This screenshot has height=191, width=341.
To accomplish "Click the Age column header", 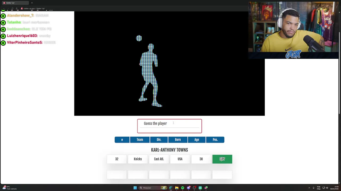I will [197, 140].
